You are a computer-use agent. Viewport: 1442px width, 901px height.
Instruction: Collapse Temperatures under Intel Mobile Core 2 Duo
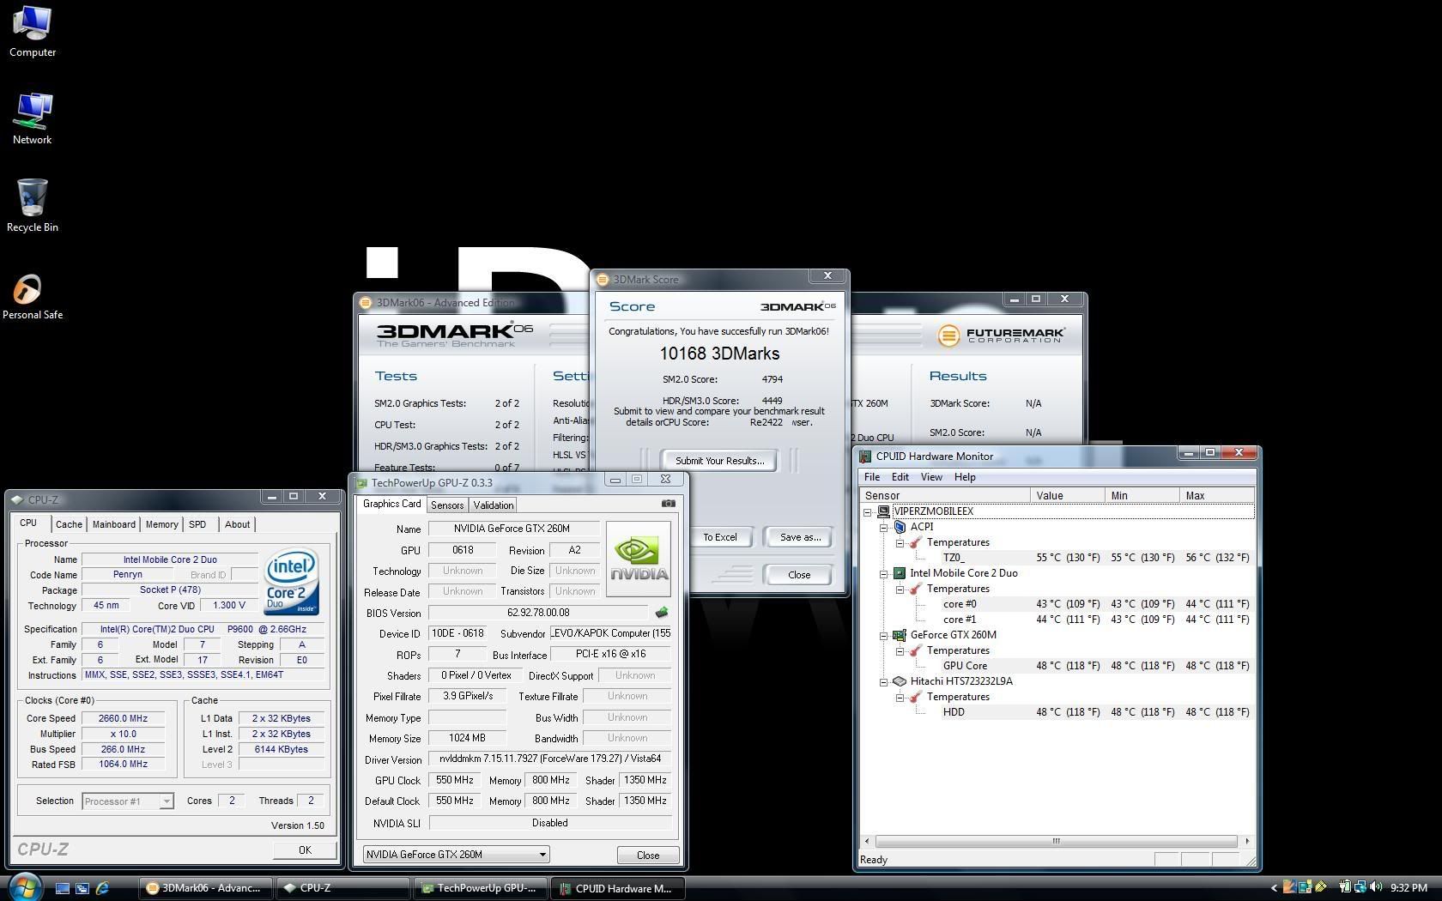[900, 590]
